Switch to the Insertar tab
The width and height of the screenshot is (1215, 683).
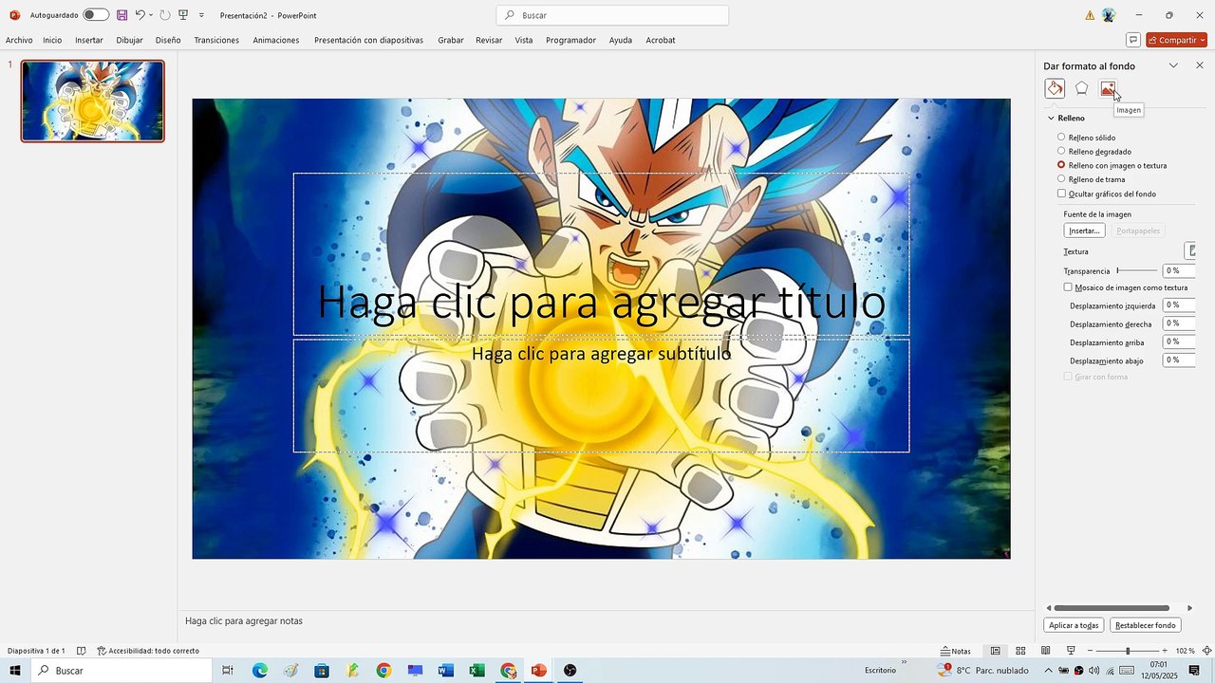(89, 40)
